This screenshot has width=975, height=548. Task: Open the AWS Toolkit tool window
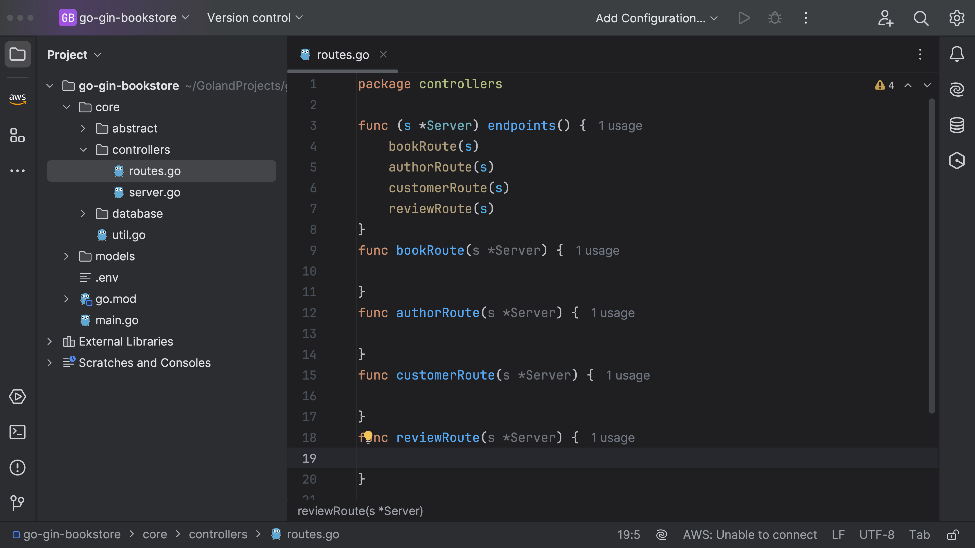pos(18,98)
